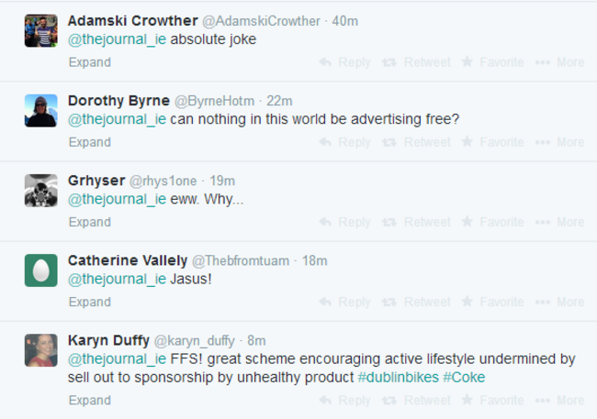Click @thejournal_ie mention in Catherine's tweet

click(117, 279)
